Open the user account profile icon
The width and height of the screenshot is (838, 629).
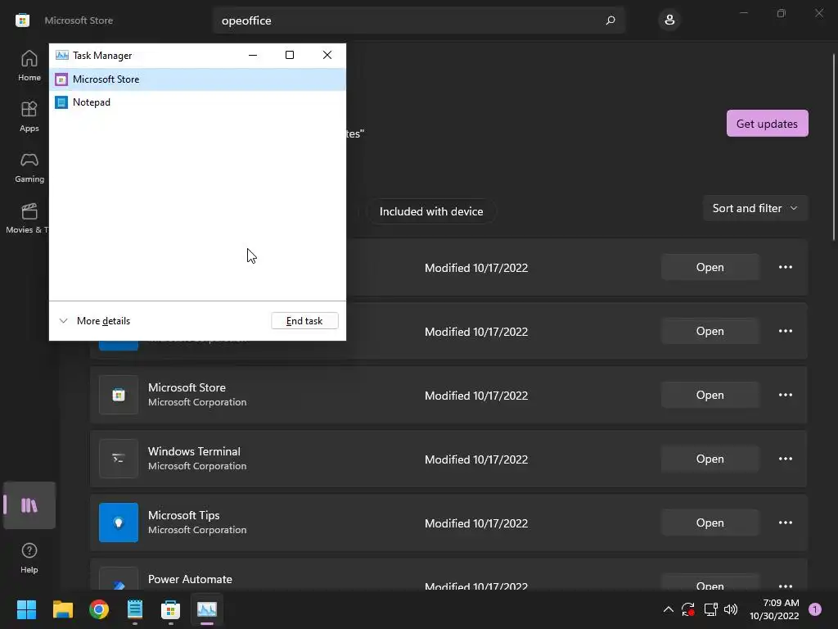coord(669,20)
